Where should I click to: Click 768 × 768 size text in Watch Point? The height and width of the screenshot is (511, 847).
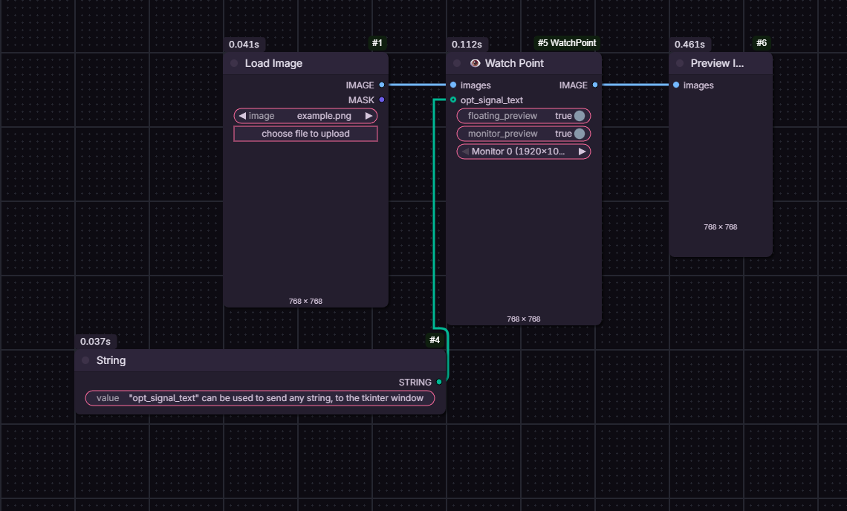coord(524,319)
